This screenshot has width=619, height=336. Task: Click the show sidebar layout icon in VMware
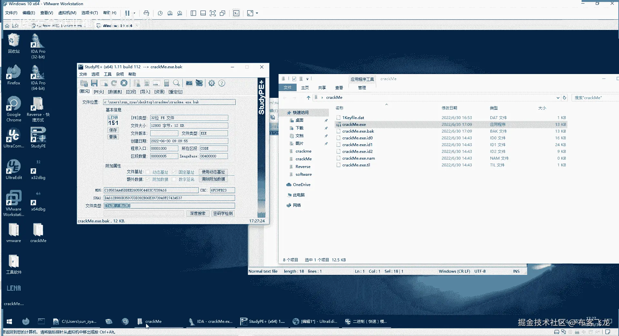(x=193, y=13)
